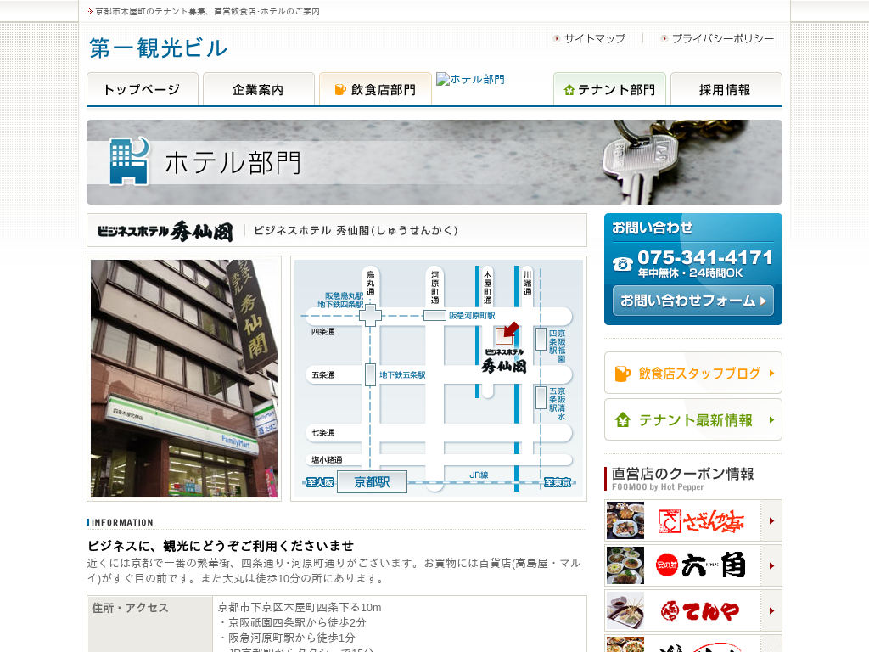The image size is (869, 652).
Task: Click the beer mug icon in スタッフブログ banner
Action: 622,374
